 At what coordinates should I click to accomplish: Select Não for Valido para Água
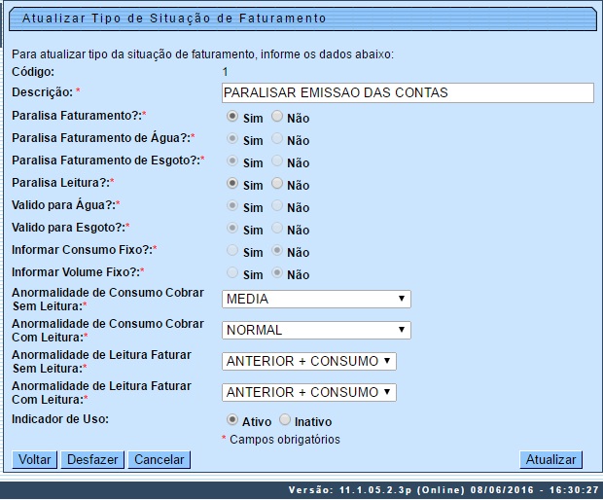[x=277, y=206]
